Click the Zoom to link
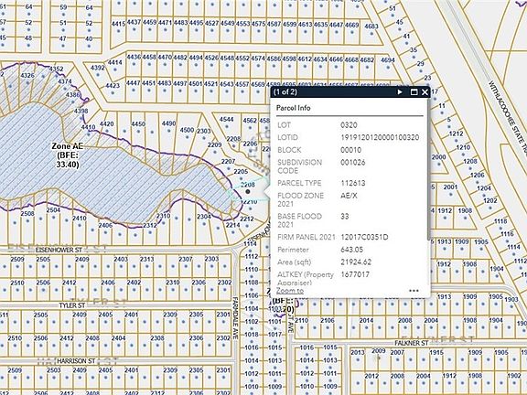527x395 pixels. [x=290, y=291]
